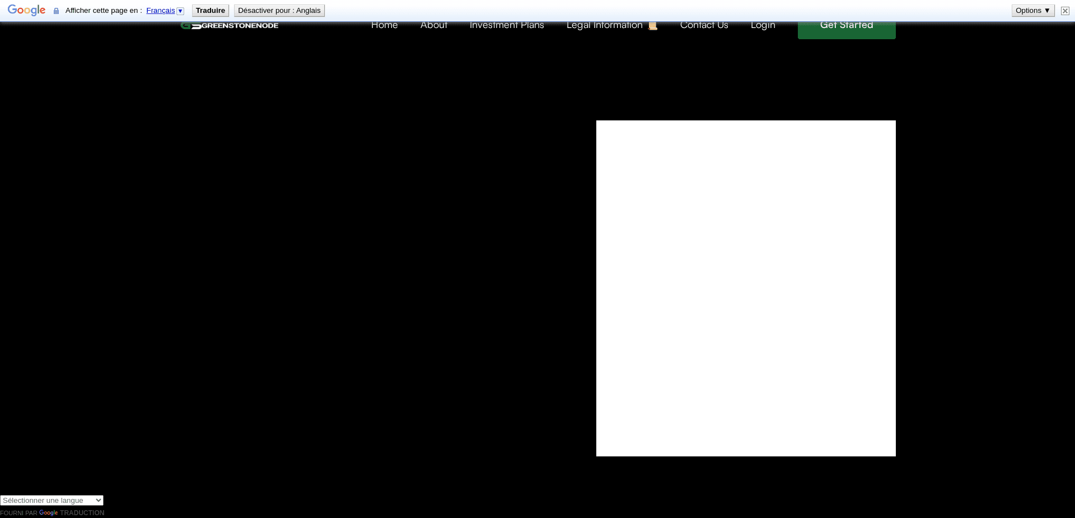
Task: Open the Options dropdown in the translate bar
Action: point(1032,10)
